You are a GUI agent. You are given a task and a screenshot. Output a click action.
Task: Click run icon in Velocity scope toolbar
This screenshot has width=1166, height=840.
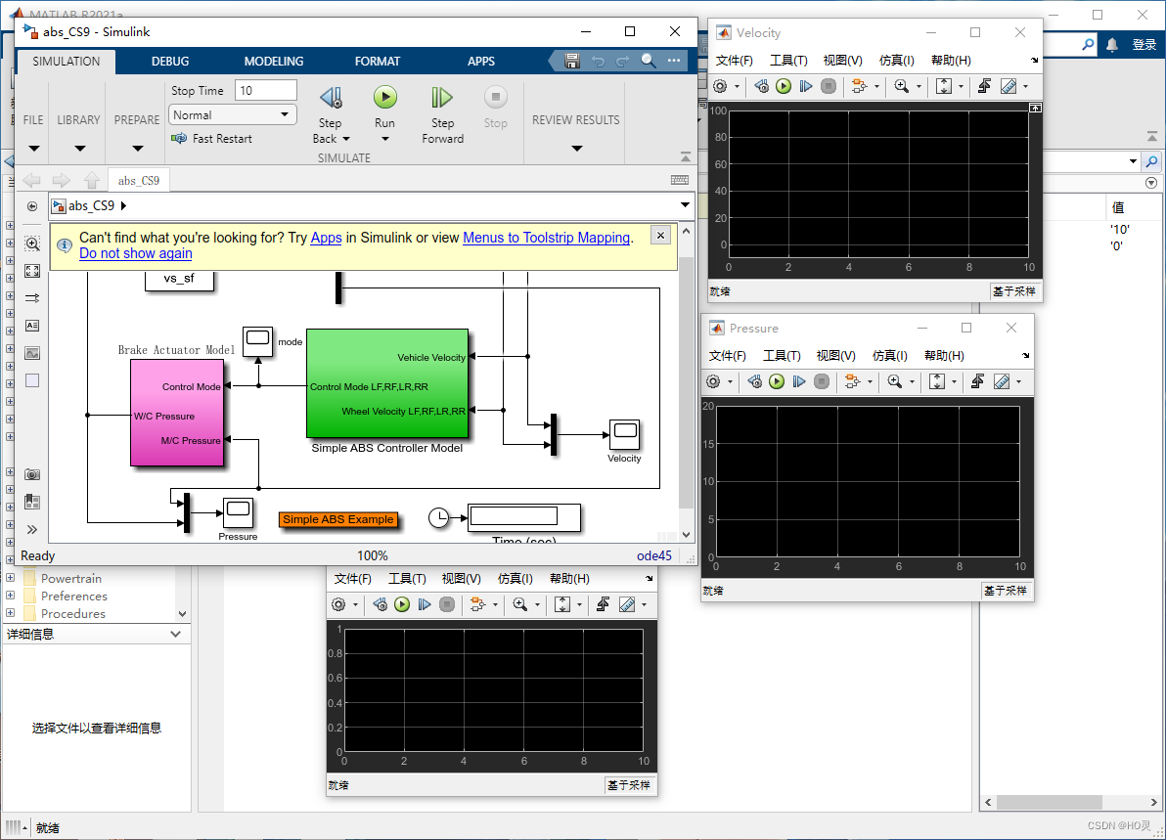click(x=783, y=86)
